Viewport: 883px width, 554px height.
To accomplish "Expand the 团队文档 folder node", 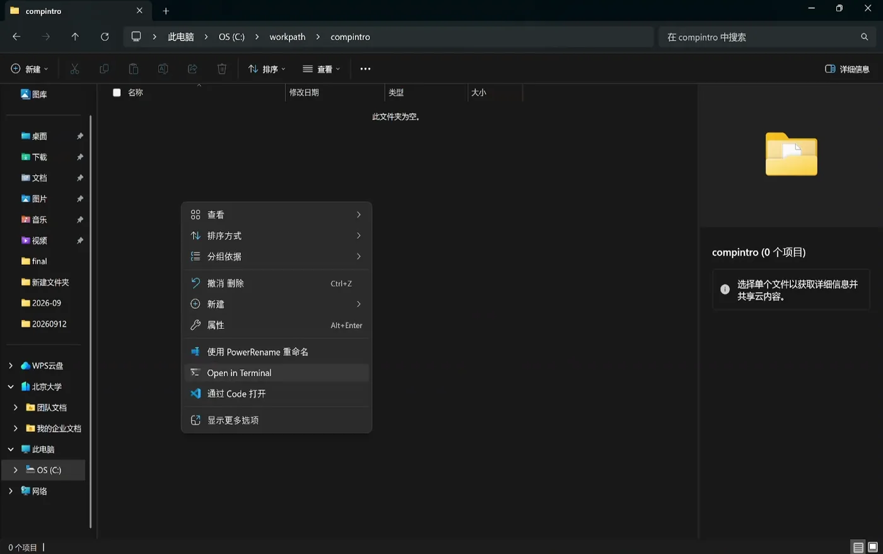I will click(x=16, y=407).
